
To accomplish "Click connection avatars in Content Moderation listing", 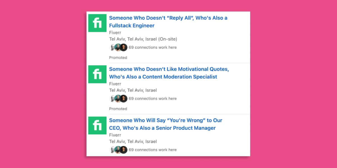I will point(118,99).
